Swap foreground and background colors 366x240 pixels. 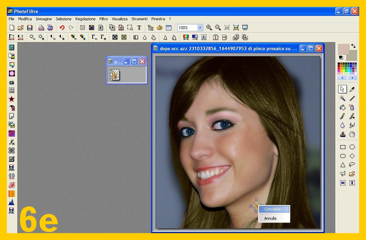(x=353, y=46)
